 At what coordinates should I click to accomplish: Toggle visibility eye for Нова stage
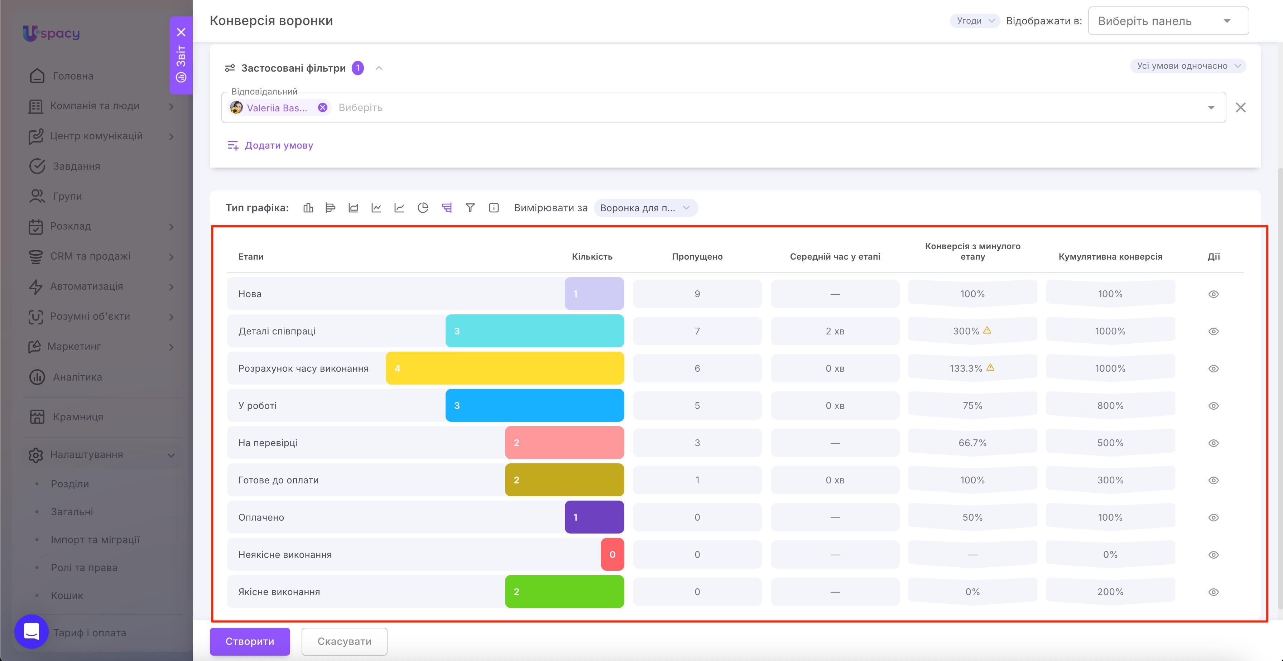[x=1213, y=294]
